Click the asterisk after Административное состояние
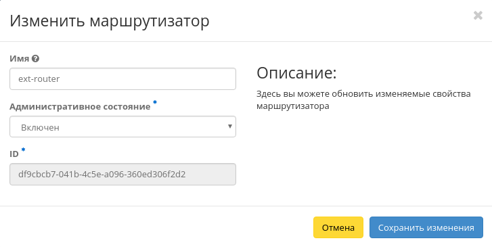The height and width of the screenshot is (247, 492). [x=155, y=102]
